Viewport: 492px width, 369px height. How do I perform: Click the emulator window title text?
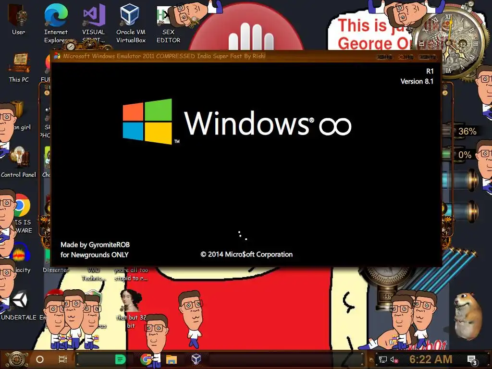pos(164,56)
